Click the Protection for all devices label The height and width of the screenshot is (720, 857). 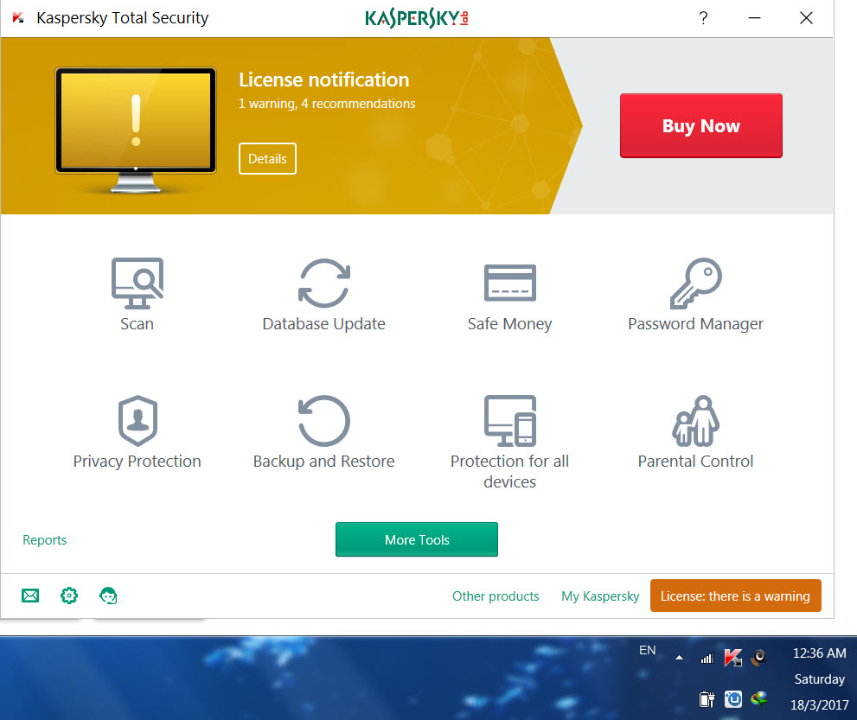(510, 471)
